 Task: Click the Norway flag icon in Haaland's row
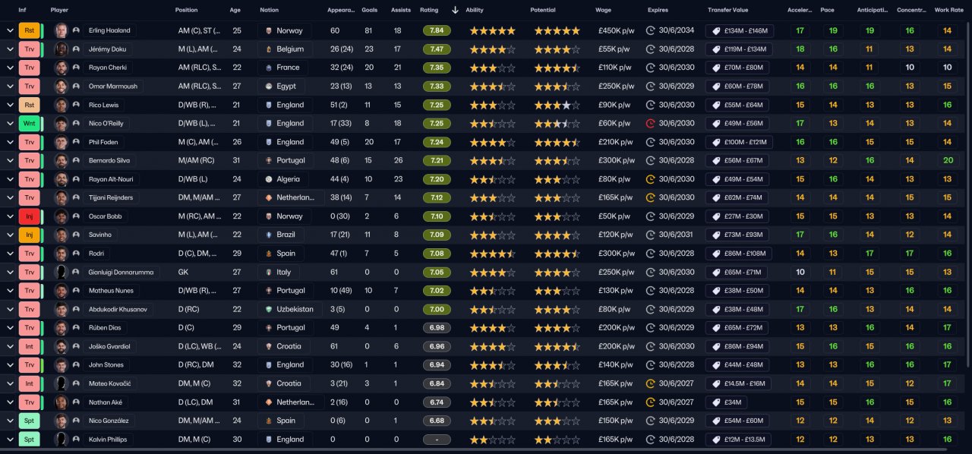pos(267,30)
